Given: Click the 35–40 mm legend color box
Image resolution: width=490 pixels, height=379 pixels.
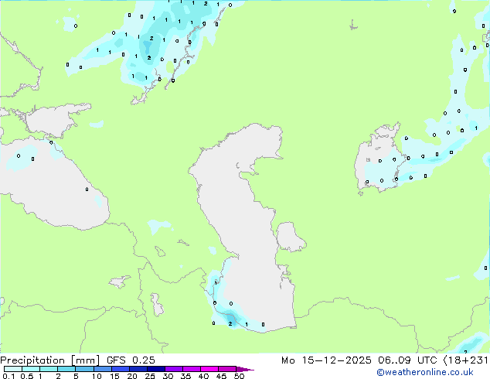Looking at the screenshot, I should pyautogui.click(x=191, y=369).
